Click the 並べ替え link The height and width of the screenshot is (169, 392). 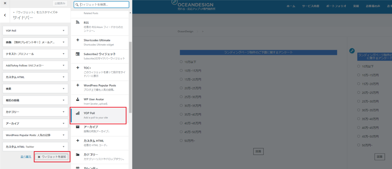[x=26, y=157]
